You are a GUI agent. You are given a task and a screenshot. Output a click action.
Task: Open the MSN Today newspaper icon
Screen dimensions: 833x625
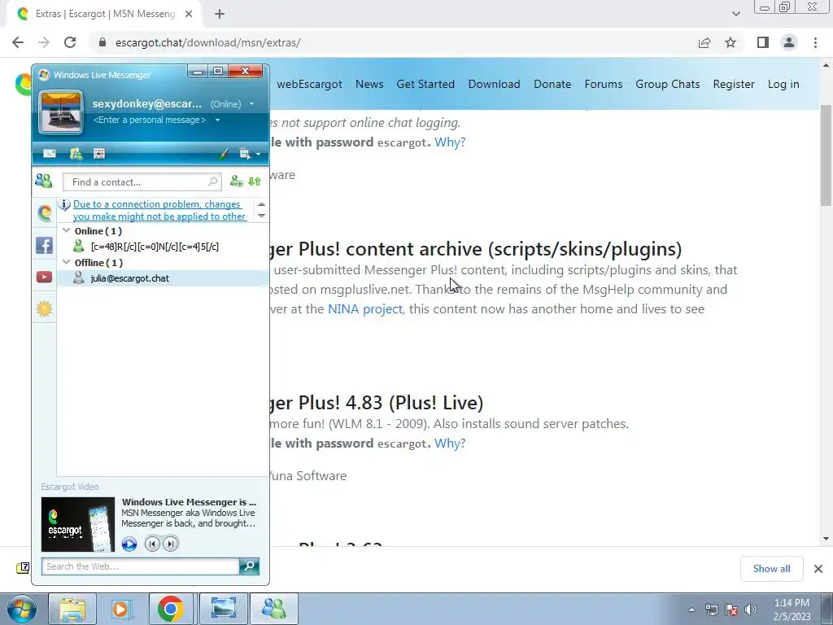[x=99, y=154]
